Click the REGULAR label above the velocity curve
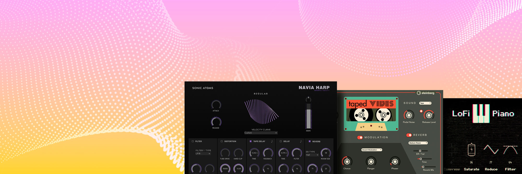522x174 pixels. tap(261, 94)
